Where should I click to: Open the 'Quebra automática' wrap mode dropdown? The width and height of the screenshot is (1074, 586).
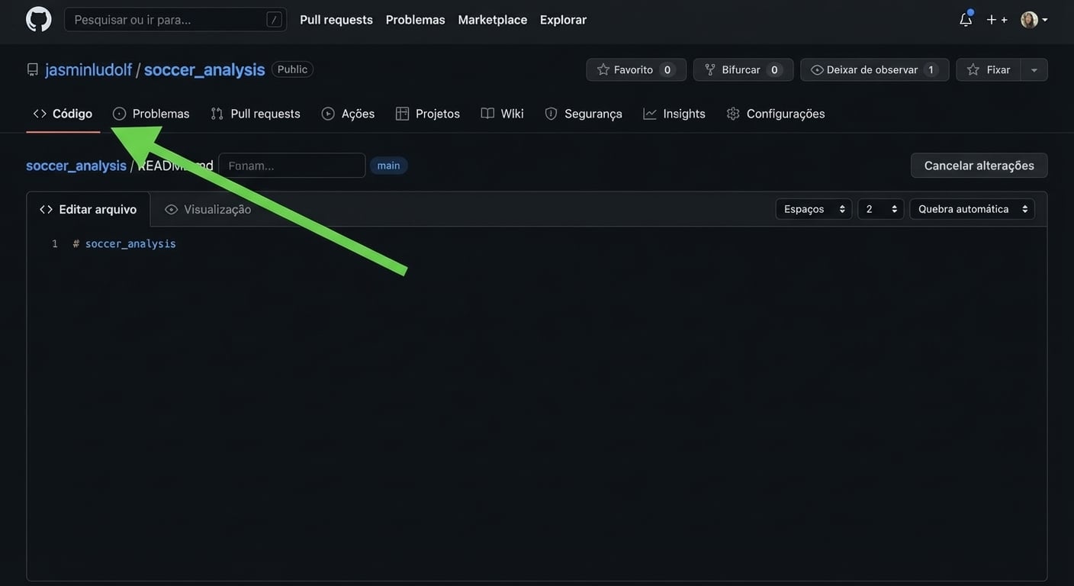coord(973,209)
